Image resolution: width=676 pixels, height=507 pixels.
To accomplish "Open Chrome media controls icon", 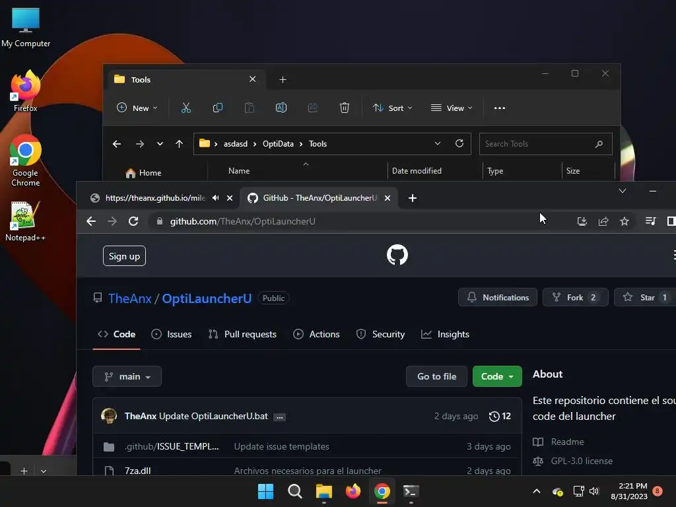I will [650, 221].
